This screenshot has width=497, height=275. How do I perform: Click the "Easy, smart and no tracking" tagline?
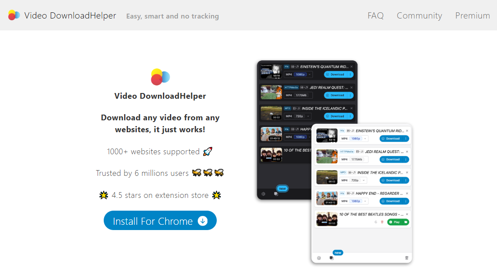point(173,16)
